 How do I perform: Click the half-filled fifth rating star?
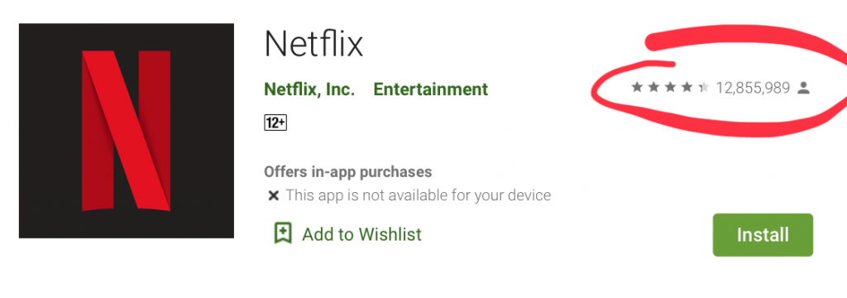[703, 87]
